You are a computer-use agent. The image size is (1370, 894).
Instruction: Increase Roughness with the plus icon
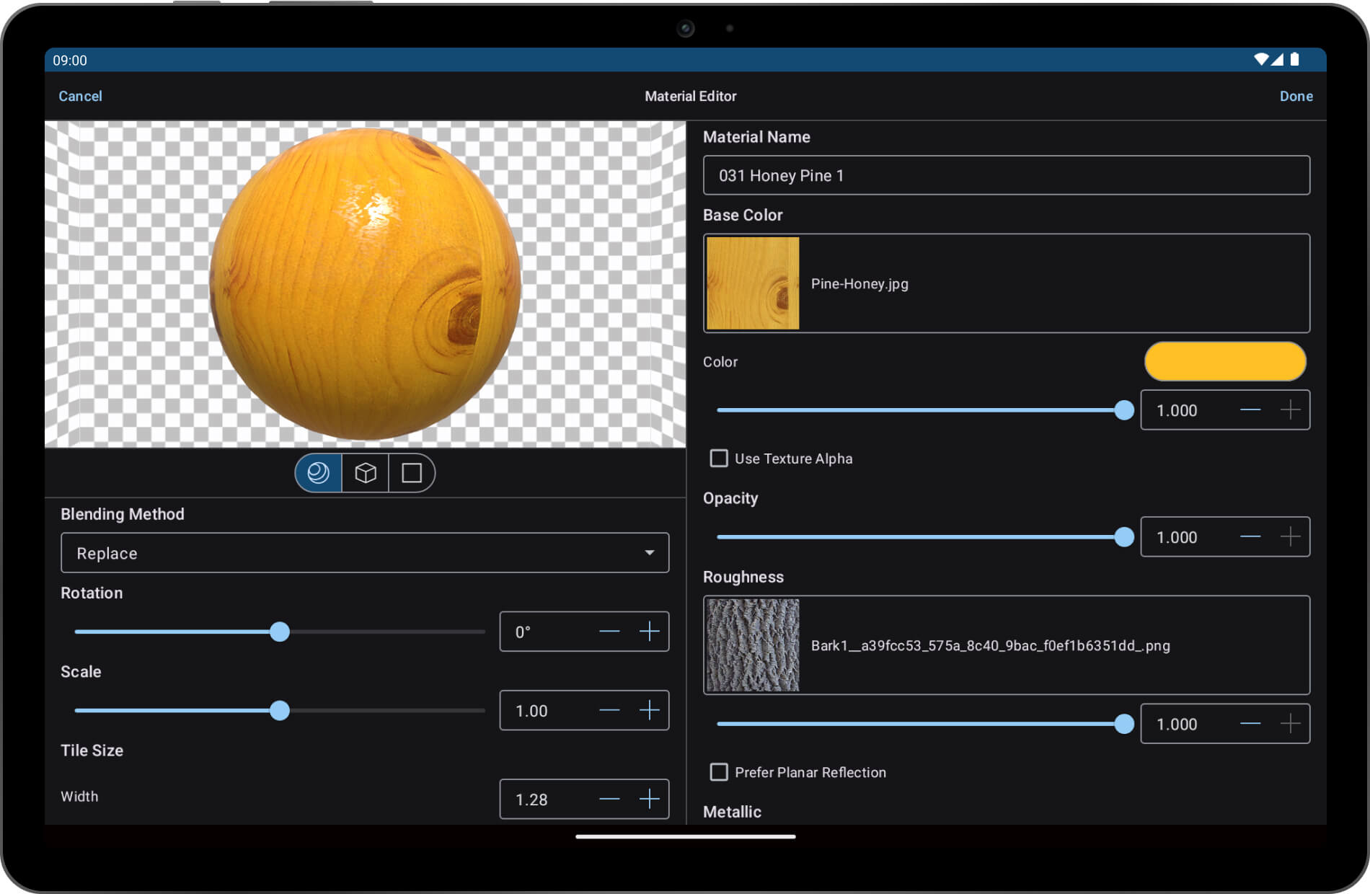(x=1291, y=724)
